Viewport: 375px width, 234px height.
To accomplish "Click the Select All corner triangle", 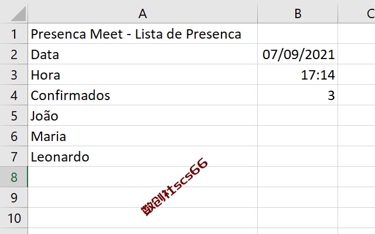I will click(18, 13).
